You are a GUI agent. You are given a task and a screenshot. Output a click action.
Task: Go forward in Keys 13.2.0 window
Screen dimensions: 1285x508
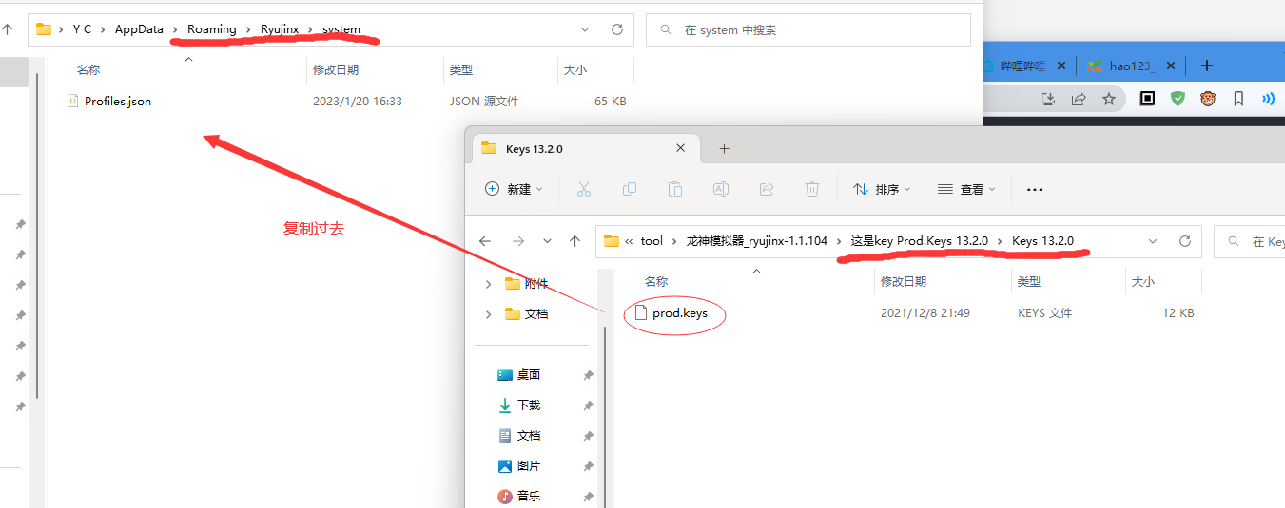point(516,241)
